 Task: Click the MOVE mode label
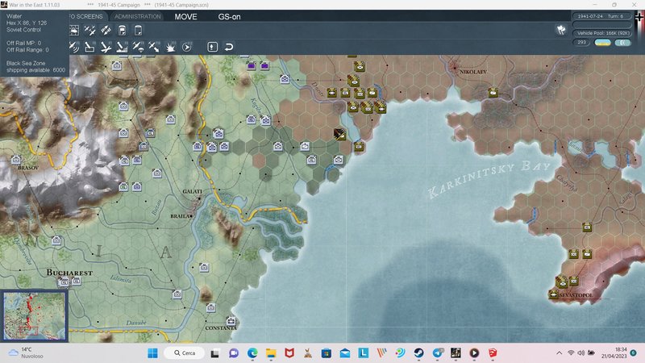(x=185, y=17)
